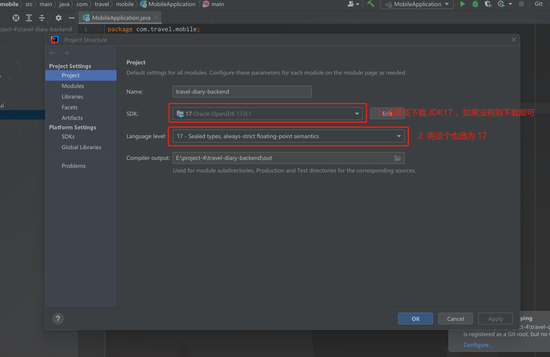The width and height of the screenshot is (550, 357).
Task: Click 'java' breadcrumb in navigation bar
Action: click(64, 4)
